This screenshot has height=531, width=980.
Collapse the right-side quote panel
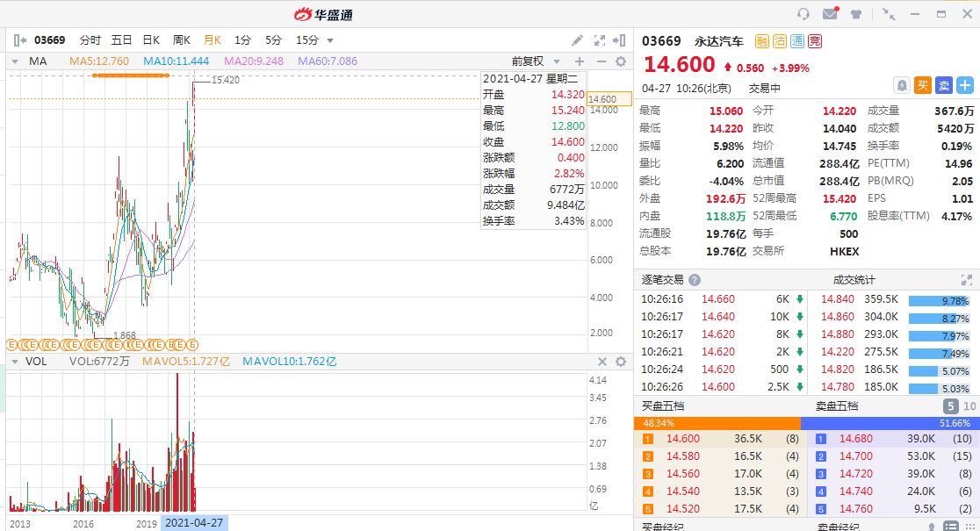622,40
